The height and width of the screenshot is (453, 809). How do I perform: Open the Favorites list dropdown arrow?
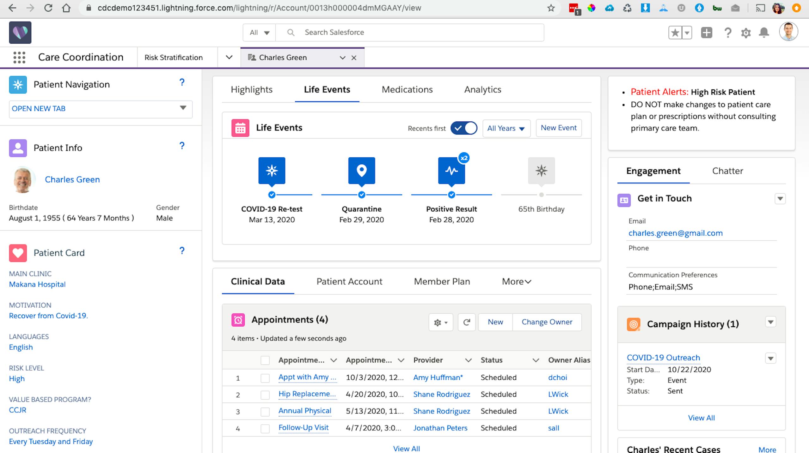point(687,33)
